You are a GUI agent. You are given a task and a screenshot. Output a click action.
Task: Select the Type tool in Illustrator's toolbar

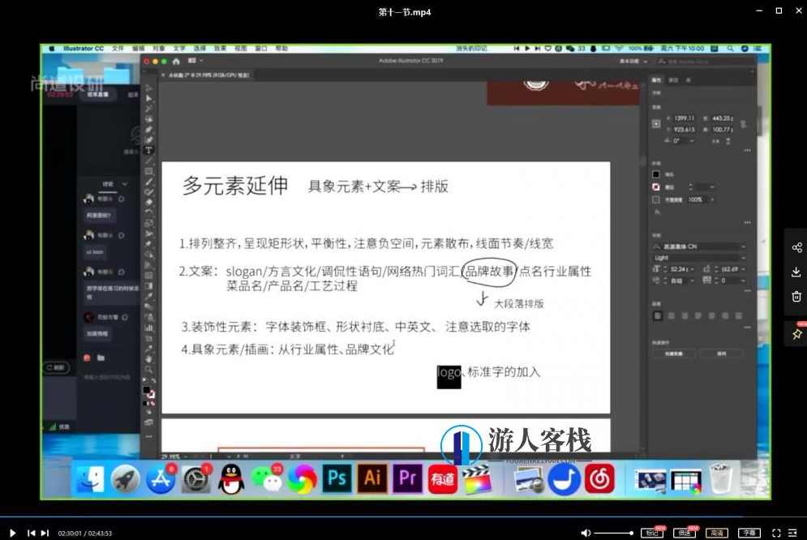point(148,150)
